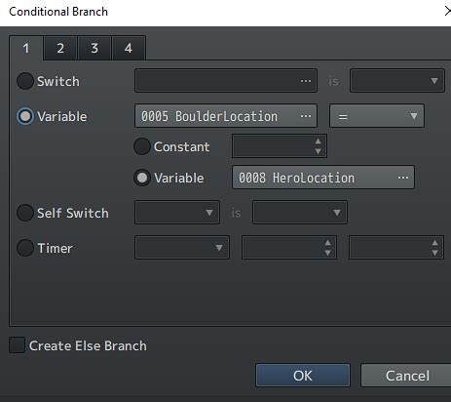Open the equals comparison operator dropdown

click(377, 116)
